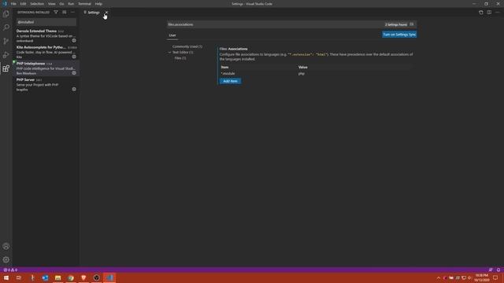Open the Manage gear in activity bar
Screen dimensions: 504x283
(x=6, y=259)
